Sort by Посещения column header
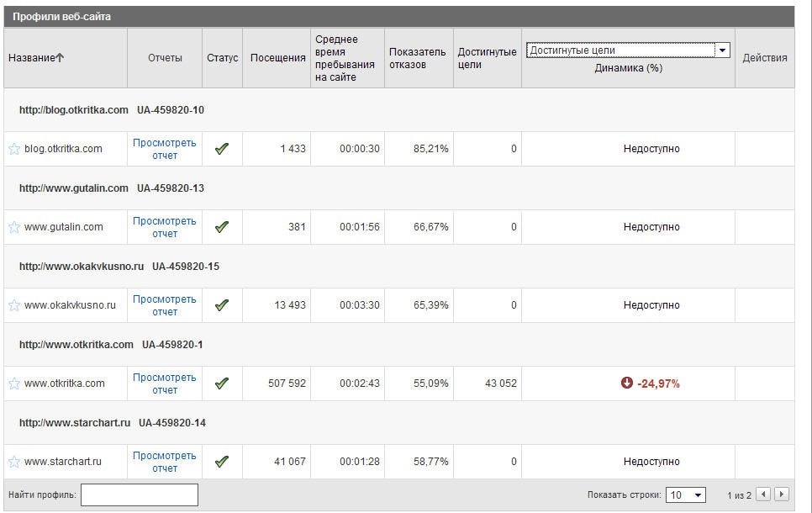Image resolution: width=812 pixels, height=513 pixels. point(277,58)
